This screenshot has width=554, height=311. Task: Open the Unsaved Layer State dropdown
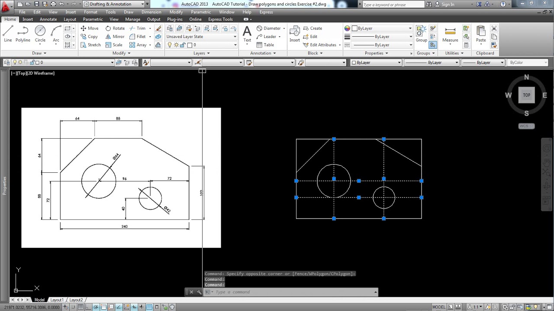tap(202, 37)
